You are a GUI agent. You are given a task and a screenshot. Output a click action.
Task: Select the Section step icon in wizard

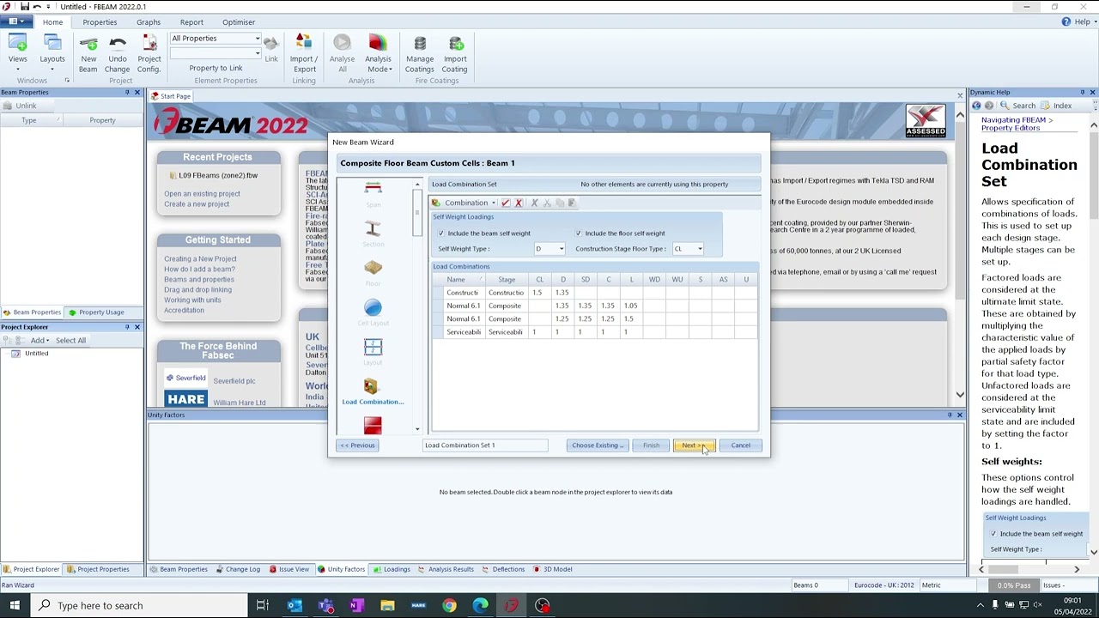pyautogui.click(x=373, y=227)
